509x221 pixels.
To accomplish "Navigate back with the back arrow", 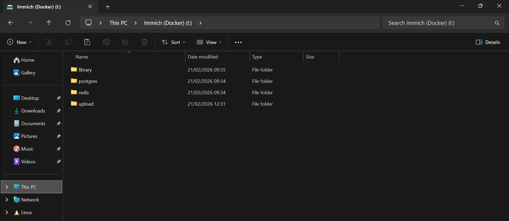I will click(11, 23).
